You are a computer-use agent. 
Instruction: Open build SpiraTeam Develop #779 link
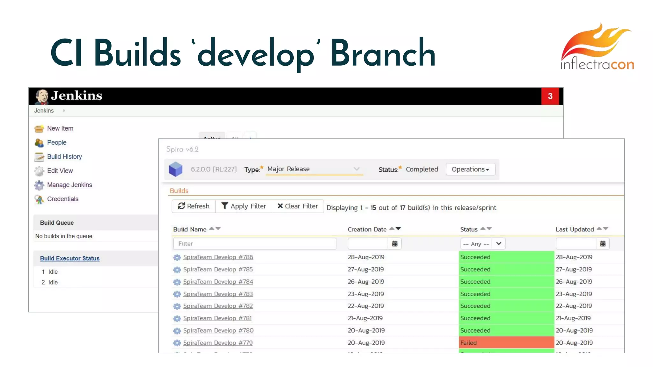[x=218, y=343]
